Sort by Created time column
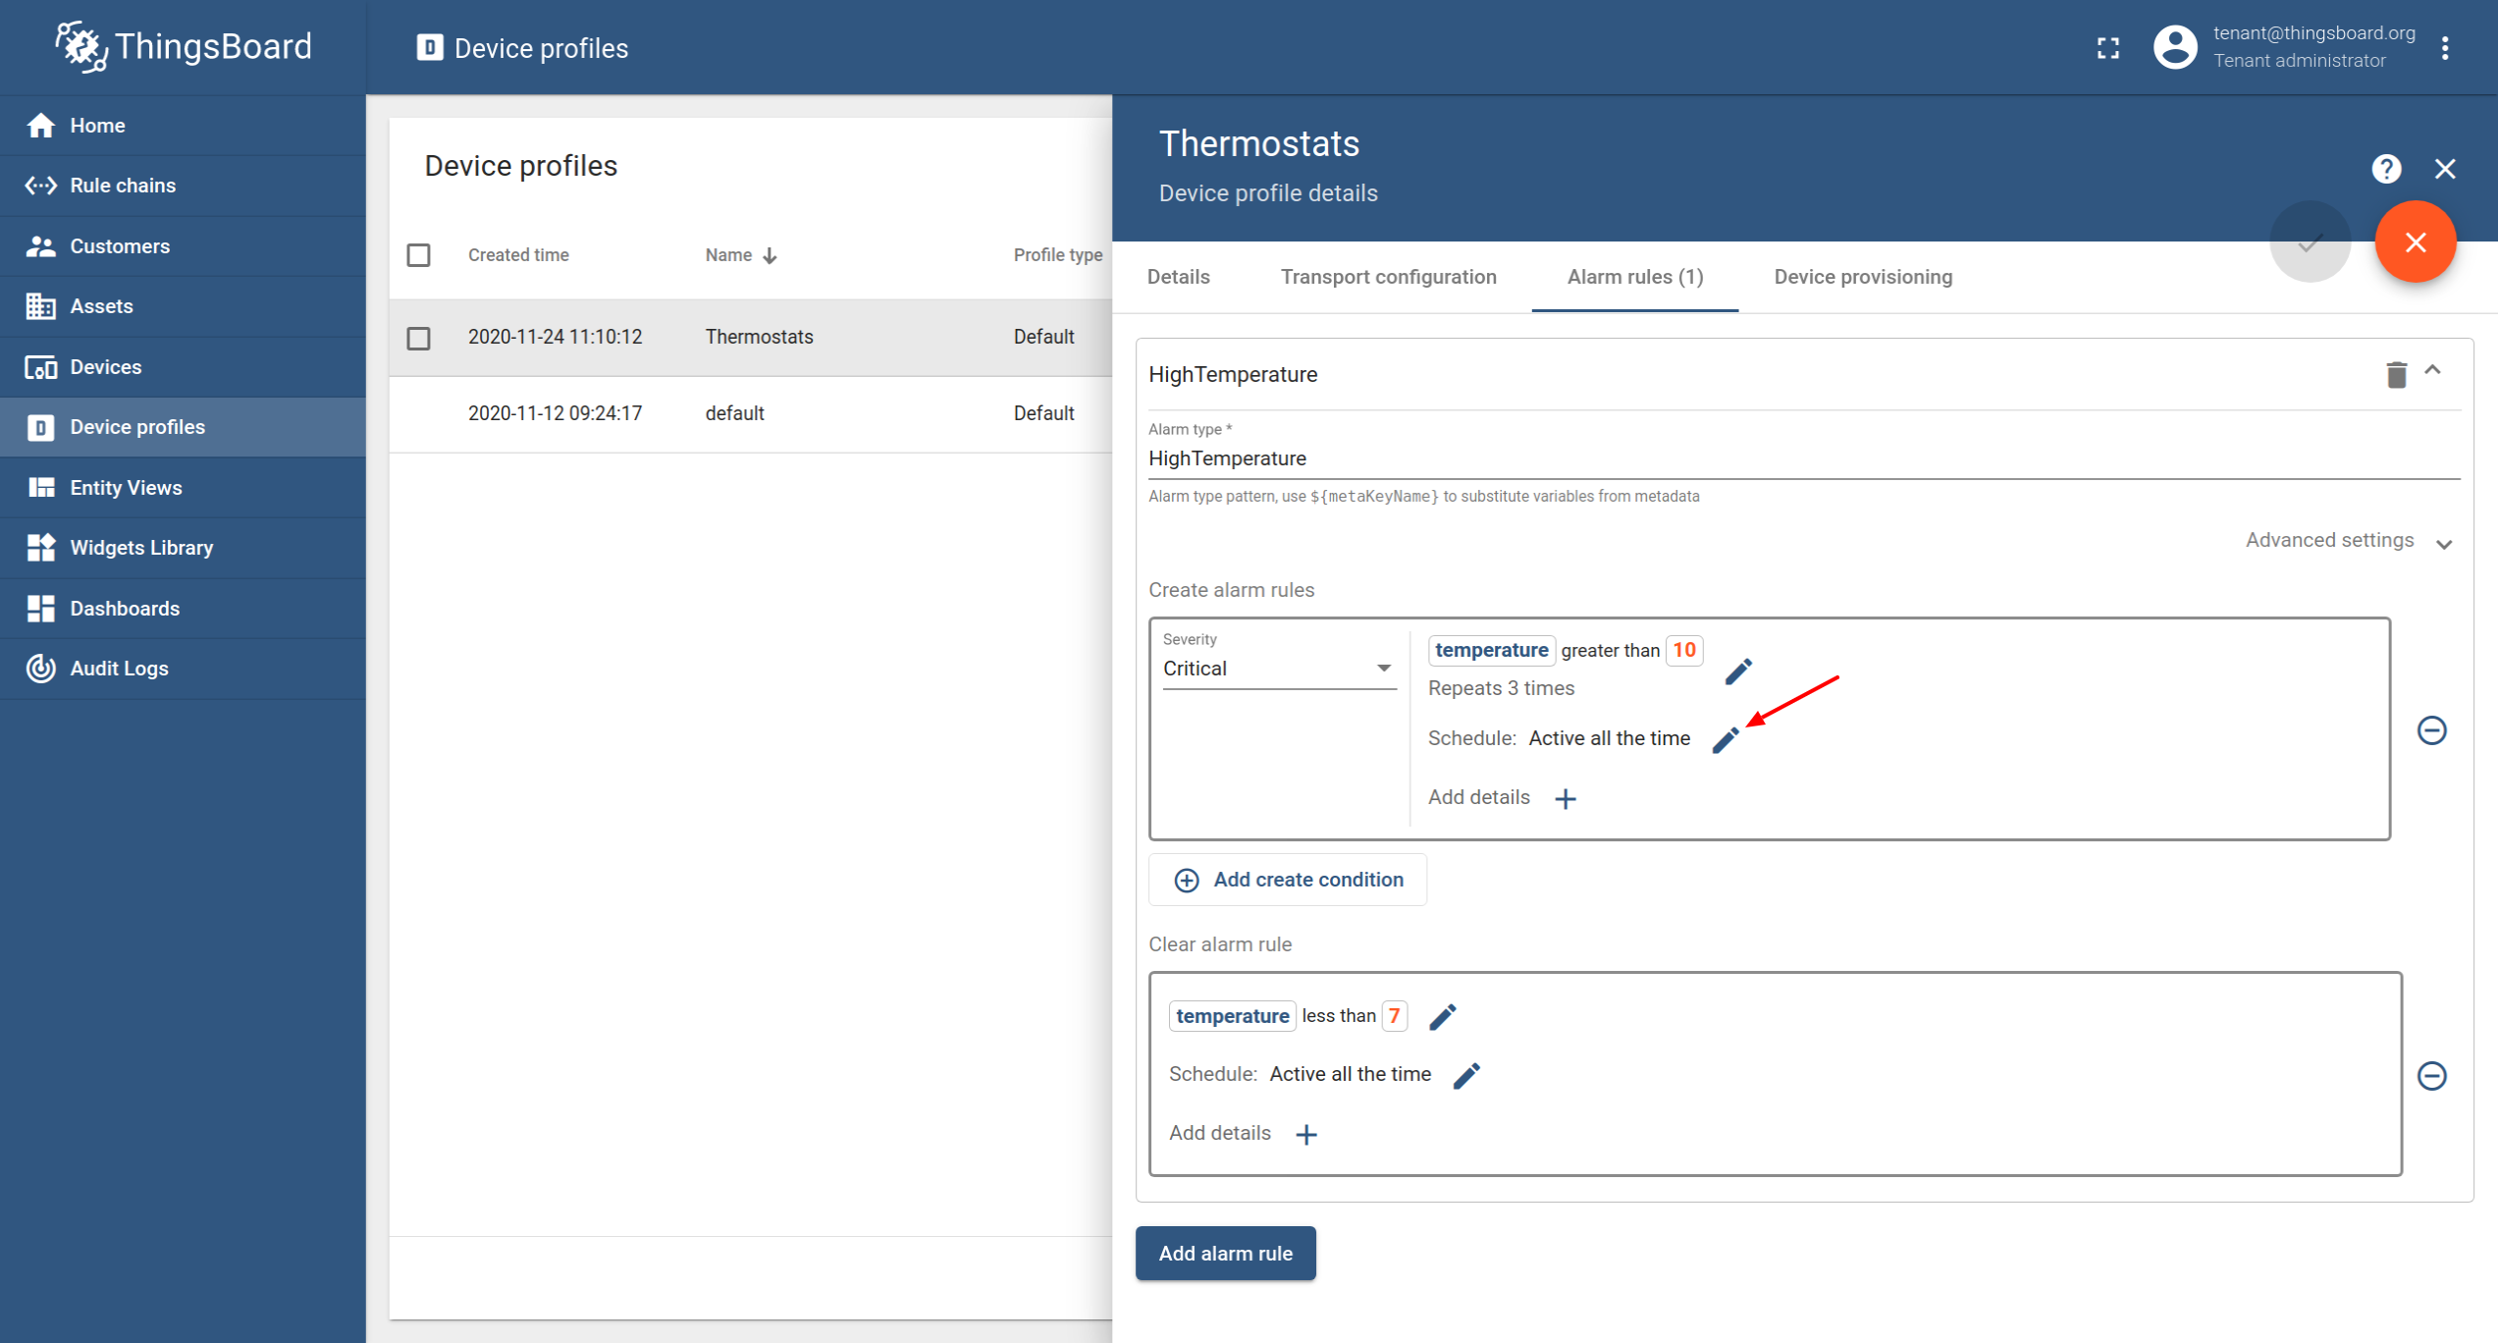 (x=518, y=255)
